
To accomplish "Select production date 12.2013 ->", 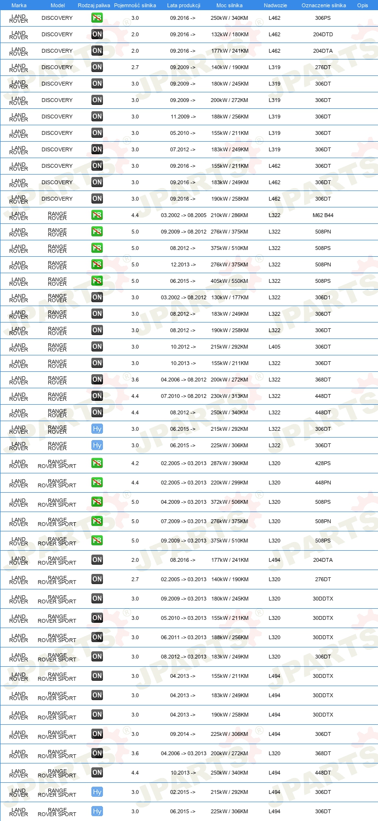I will pos(183,264).
